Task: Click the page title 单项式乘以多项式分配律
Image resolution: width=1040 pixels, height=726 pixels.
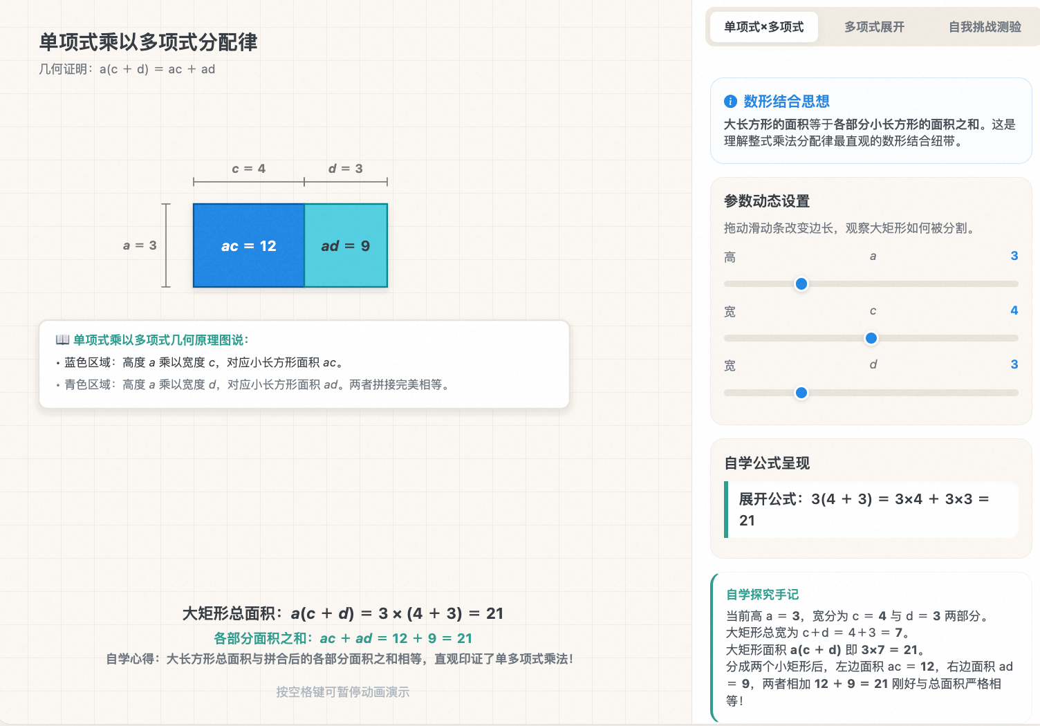Action: point(148,42)
